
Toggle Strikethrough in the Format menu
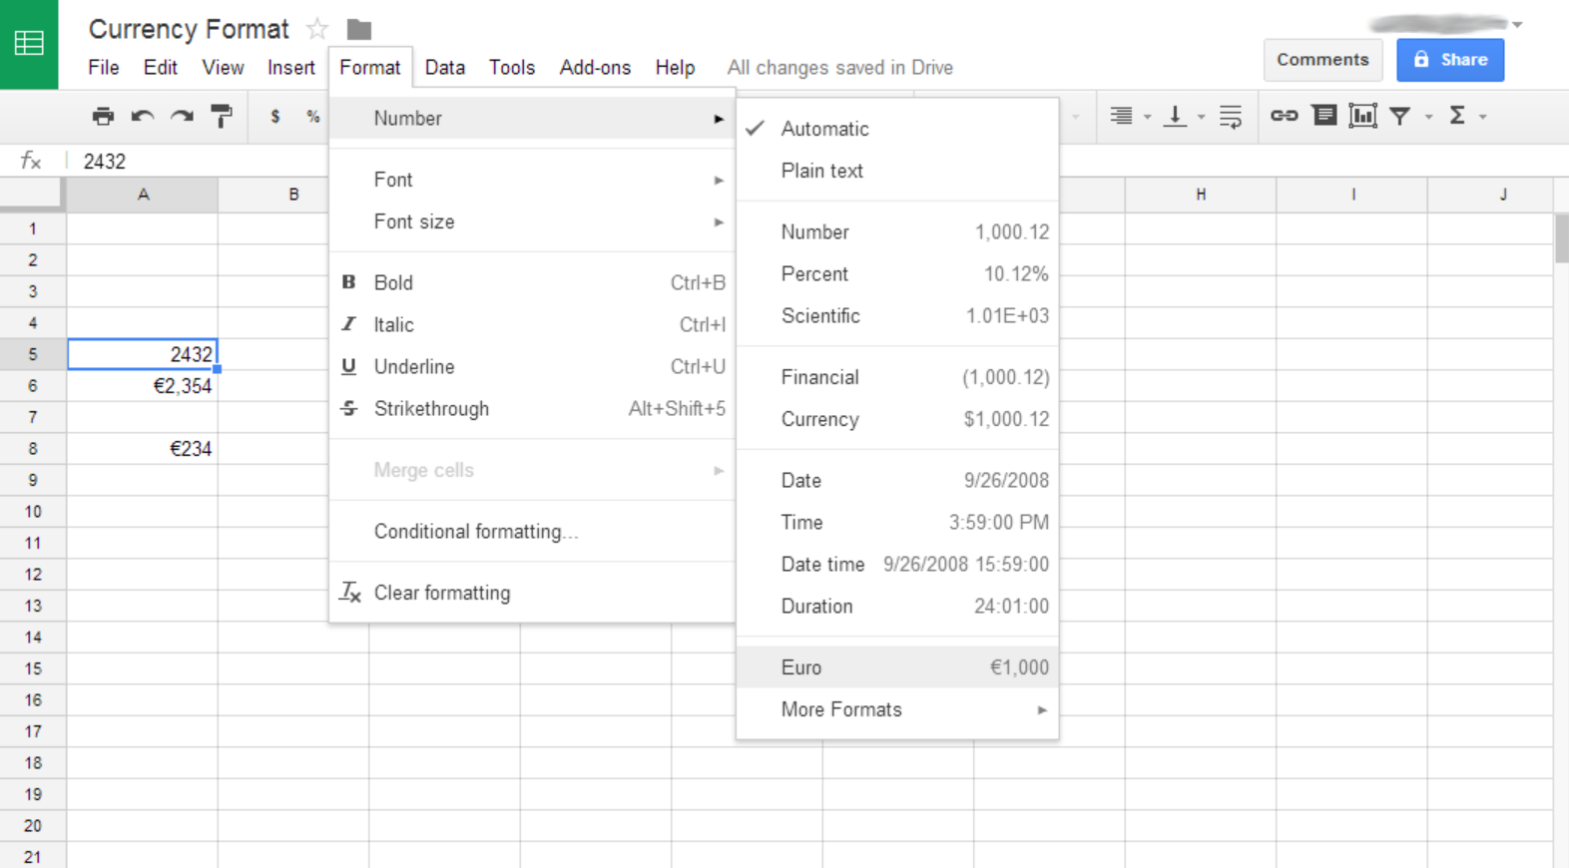click(x=431, y=409)
